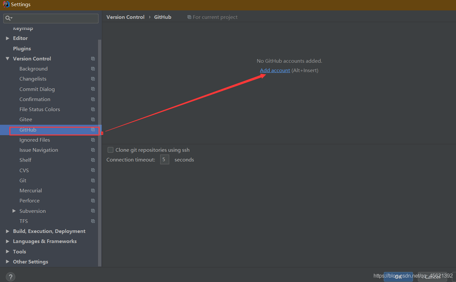The image size is (456, 282).
Task: Click project-level icon beside Perforce
Action: point(93,201)
